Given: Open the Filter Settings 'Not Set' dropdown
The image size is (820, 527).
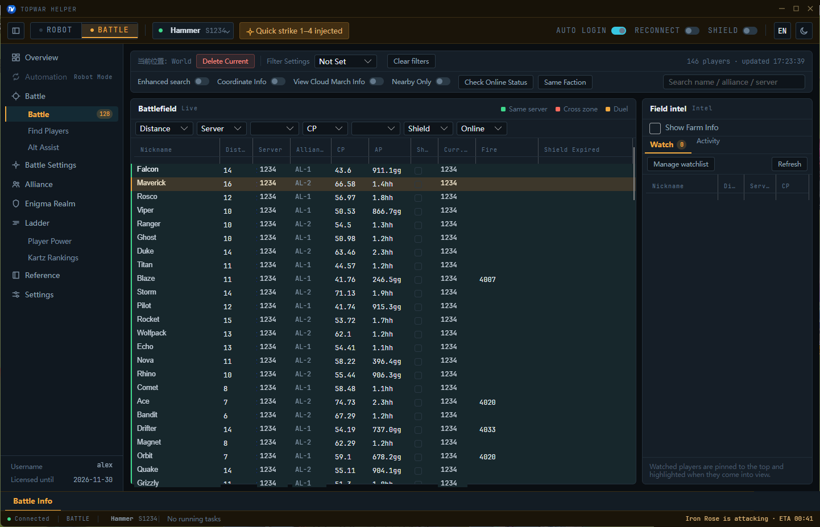Looking at the screenshot, I should click(x=345, y=61).
